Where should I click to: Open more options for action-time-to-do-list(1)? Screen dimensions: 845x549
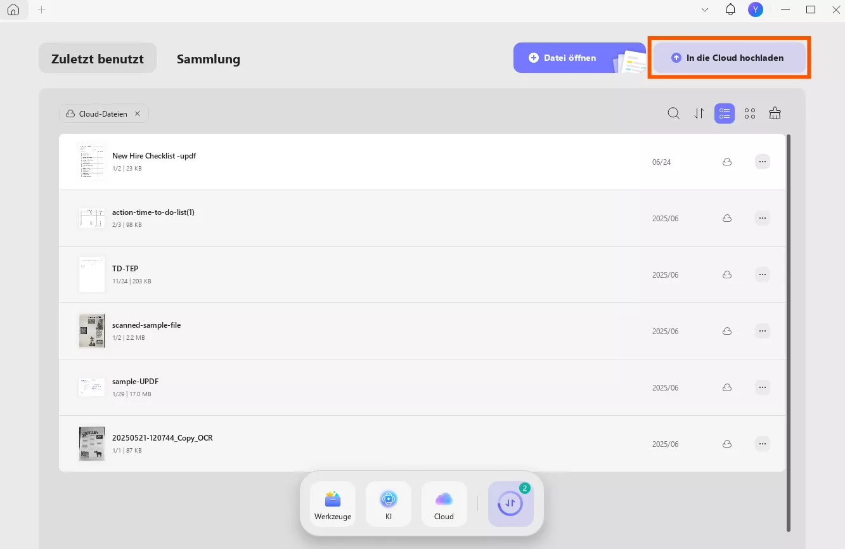[763, 218]
